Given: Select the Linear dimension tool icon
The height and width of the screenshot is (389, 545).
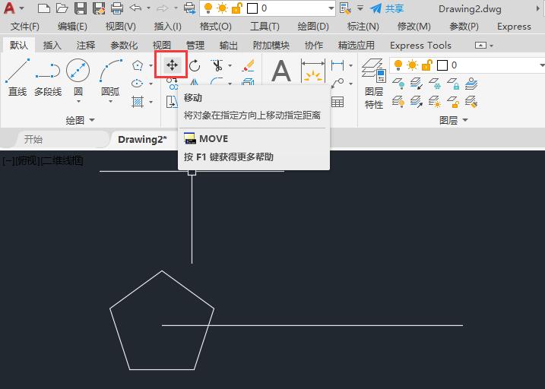Looking at the screenshot, I should coord(337,65).
